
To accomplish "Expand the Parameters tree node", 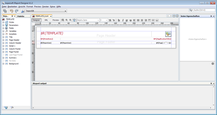I will 4,25.
